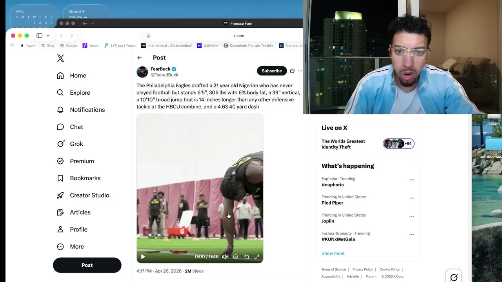Screen dimensions: 502x282
Task: Join The Worlds Greatest Identity Theft live
Action: point(343,144)
